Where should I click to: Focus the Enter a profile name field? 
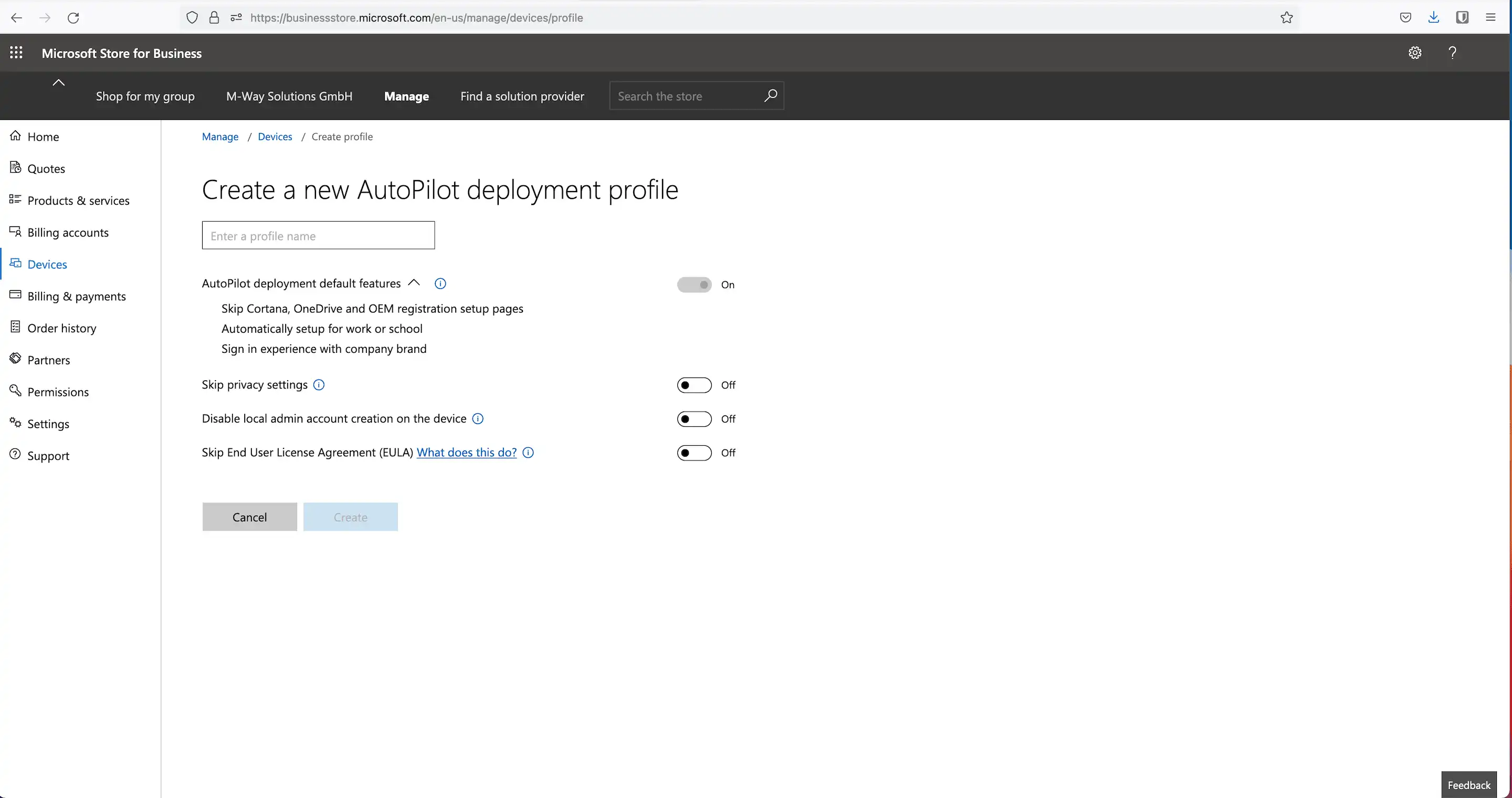[318, 235]
